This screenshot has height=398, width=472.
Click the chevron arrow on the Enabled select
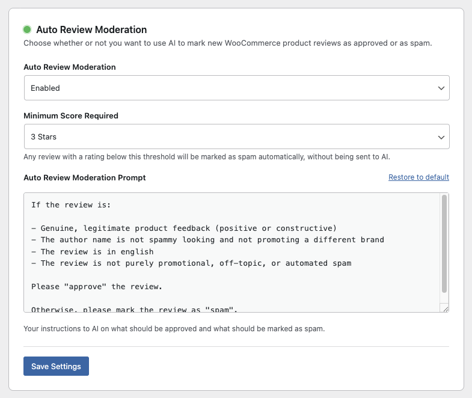(441, 88)
